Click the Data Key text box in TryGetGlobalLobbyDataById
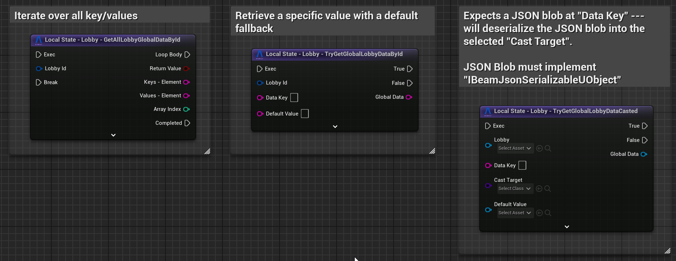 tap(294, 98)
